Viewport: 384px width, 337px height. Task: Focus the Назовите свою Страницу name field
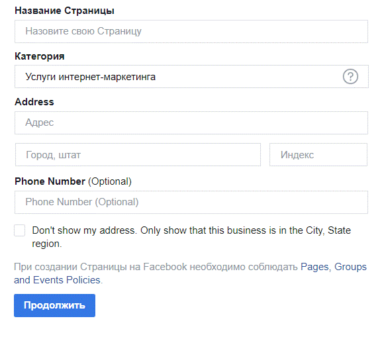pos(191,31)
